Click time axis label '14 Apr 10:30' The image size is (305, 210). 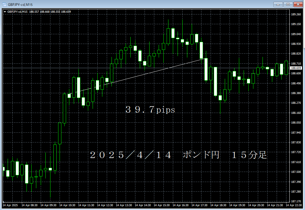tap(67, 205)
